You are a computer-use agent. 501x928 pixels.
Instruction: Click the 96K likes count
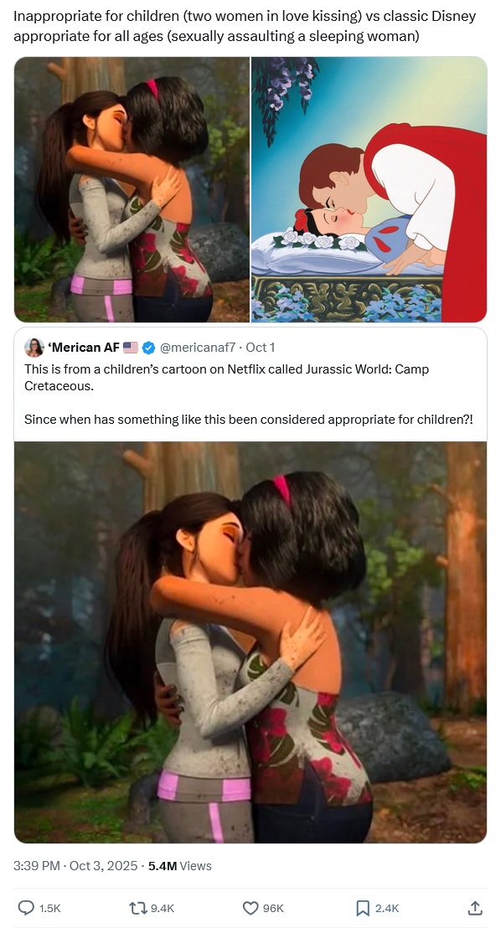[x=273, y=908]
